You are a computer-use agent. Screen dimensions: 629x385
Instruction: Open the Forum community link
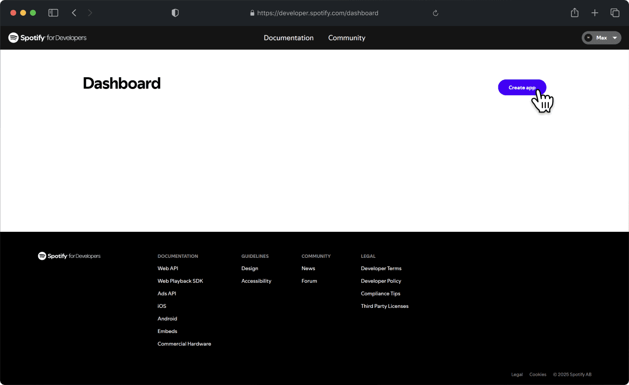(x=309, y=281)
